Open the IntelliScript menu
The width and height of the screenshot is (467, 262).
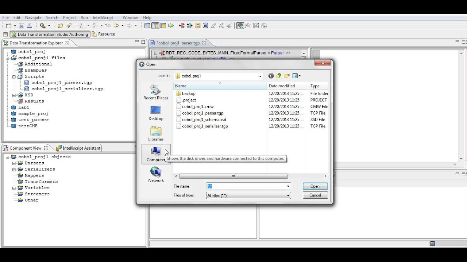click(103, 17)
